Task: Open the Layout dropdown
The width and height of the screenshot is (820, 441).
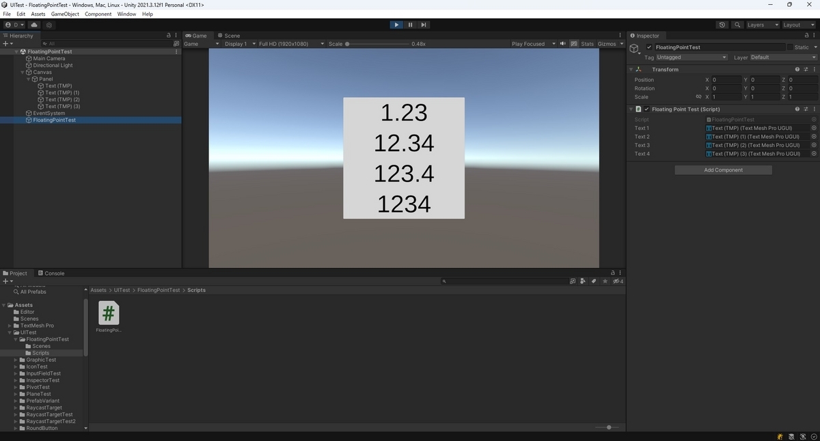Action: point(797,25)
